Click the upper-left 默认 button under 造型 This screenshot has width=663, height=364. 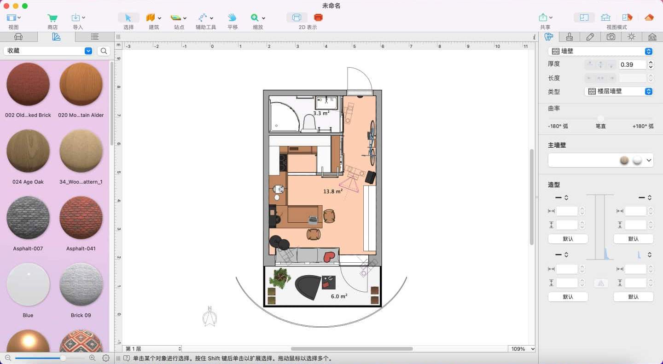(x=568, y=239)
